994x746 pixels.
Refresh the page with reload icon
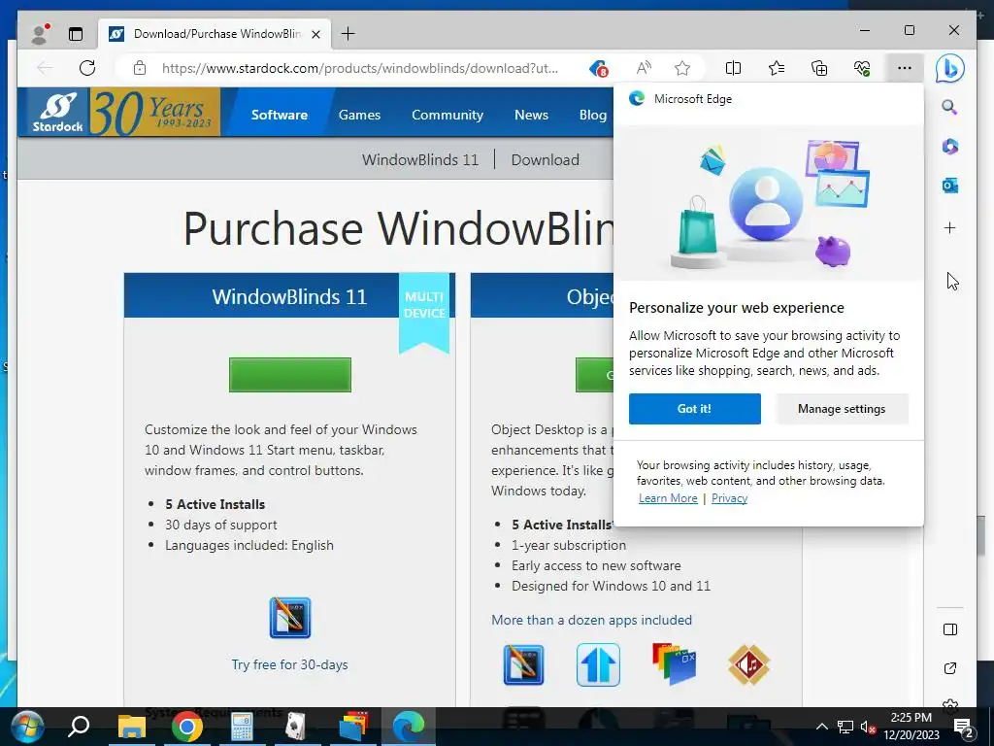(87, 68)
